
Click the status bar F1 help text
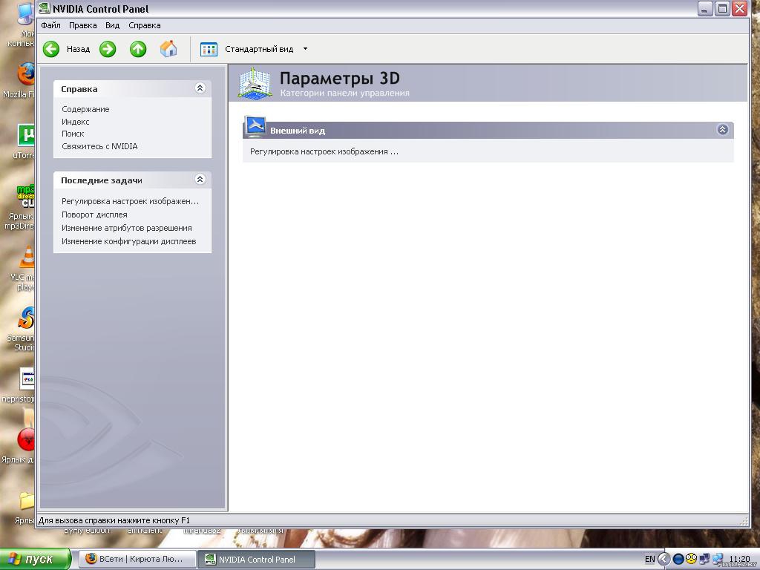click(x=114, y=520)
